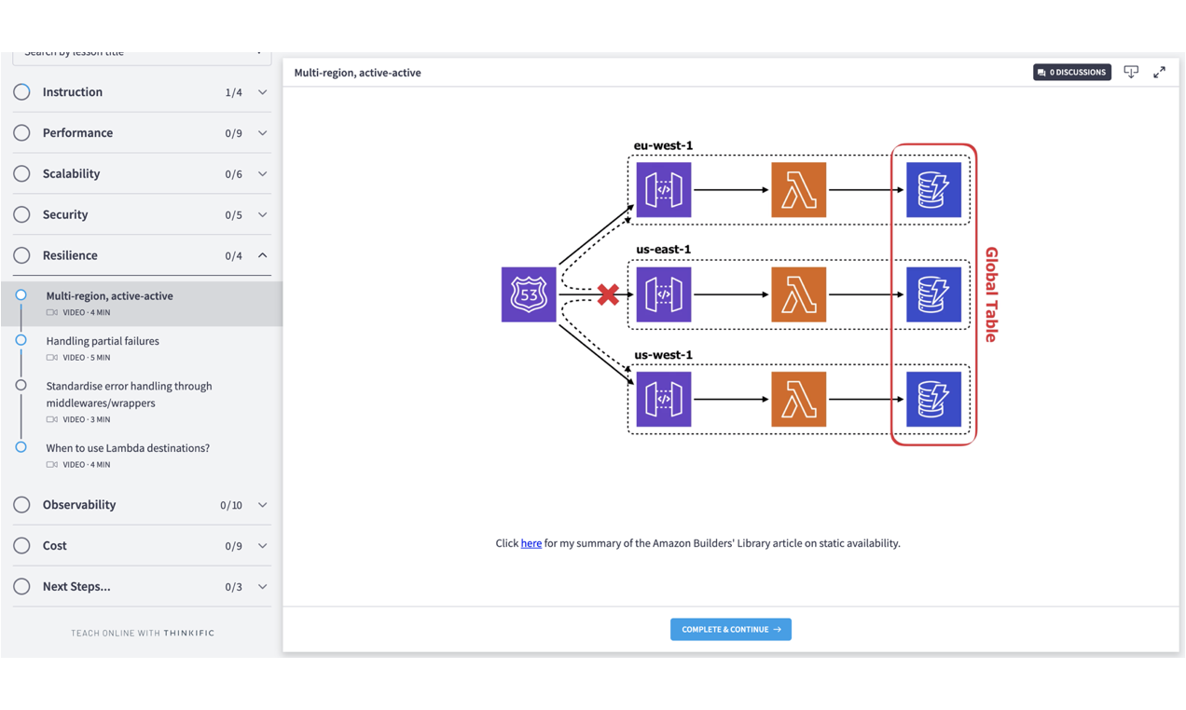Click the 1/4 progress indicator for Instruction
Image resolution: width=1186 pixels, height=710 pixels.
233,91
